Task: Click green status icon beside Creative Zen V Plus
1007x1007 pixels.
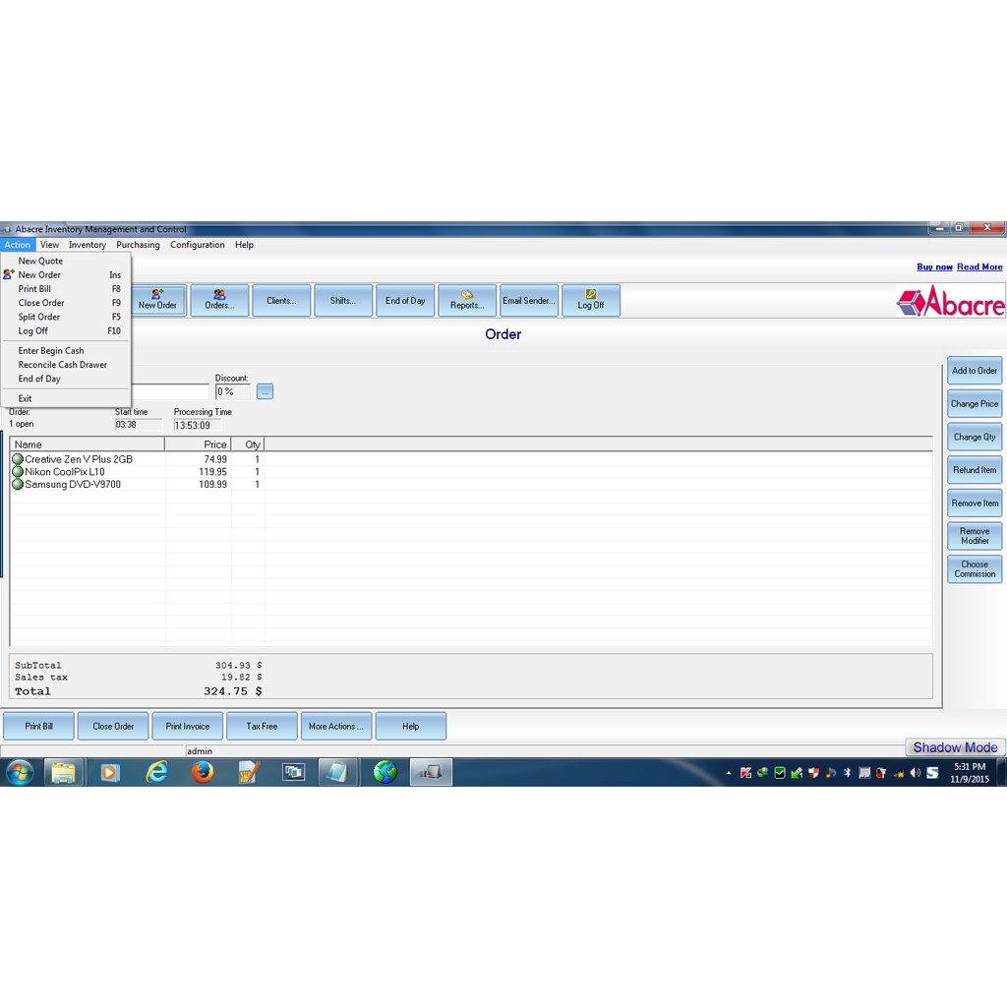Action: 18,459
